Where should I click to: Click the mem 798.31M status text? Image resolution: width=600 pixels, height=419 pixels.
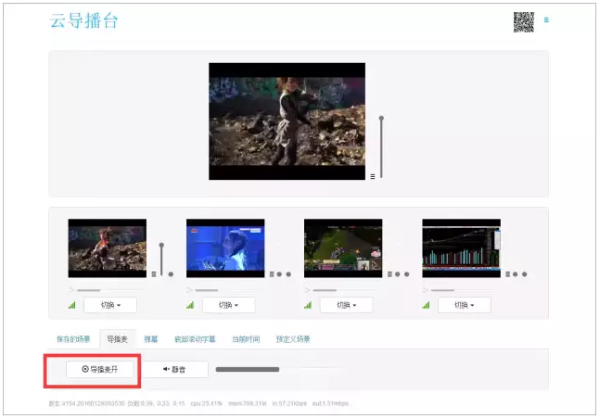coord(248,403)
